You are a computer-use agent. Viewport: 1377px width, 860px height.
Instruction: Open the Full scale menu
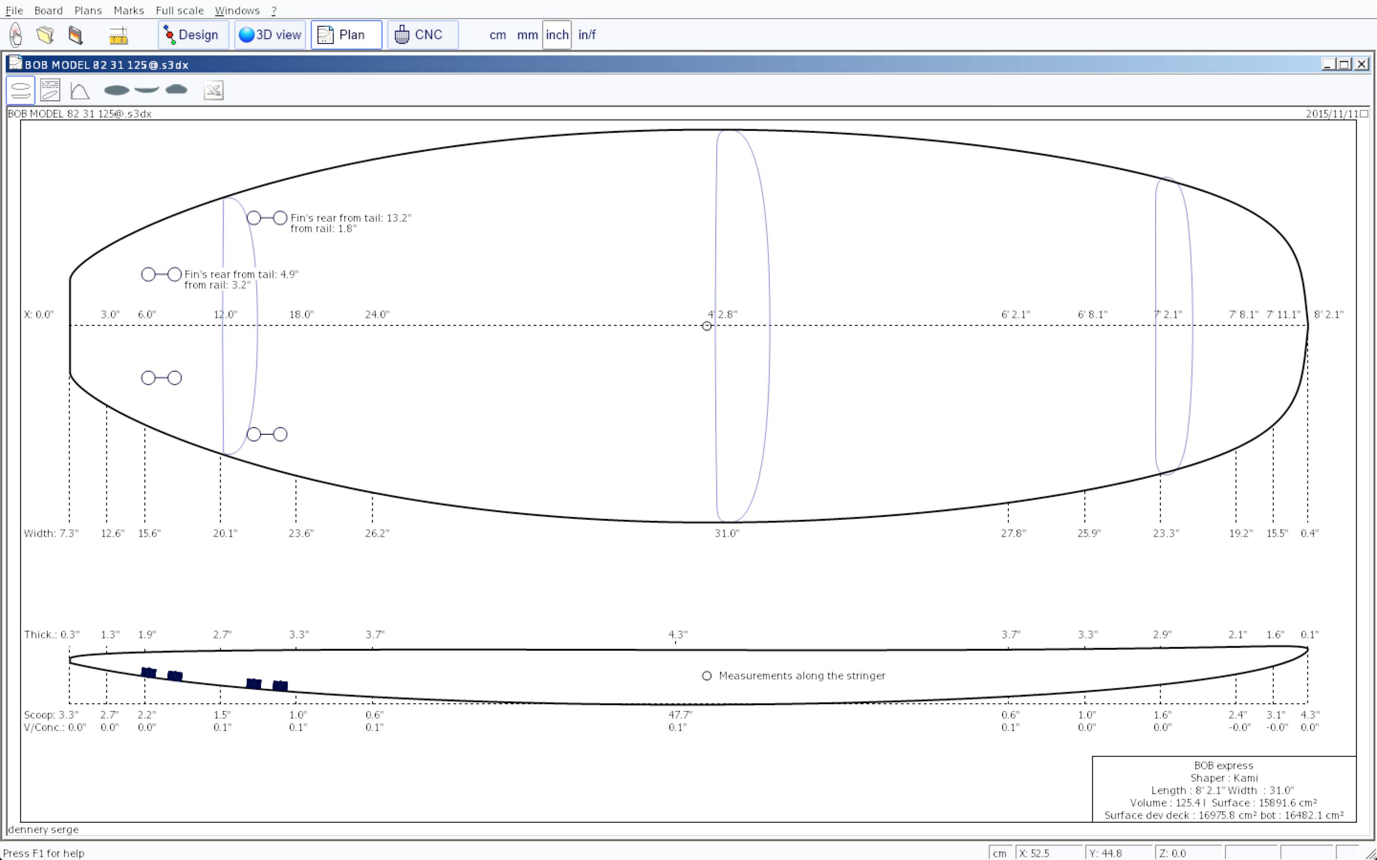coord(179,10)
